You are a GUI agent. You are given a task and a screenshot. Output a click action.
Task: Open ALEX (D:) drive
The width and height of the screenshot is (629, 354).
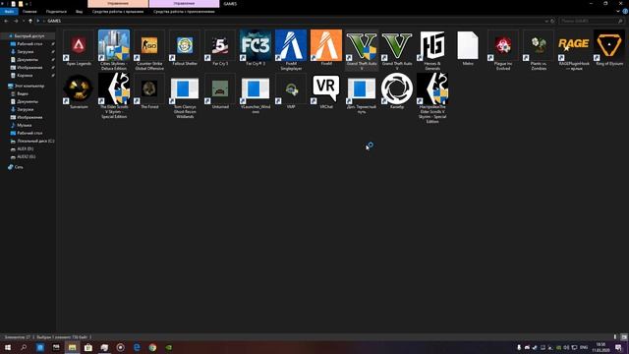coord(26,148)
